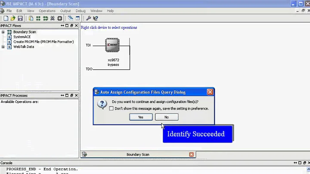Click the New Project toolbar icon
The width and height of the screenshot is (310, 174).
coord(6,19)
